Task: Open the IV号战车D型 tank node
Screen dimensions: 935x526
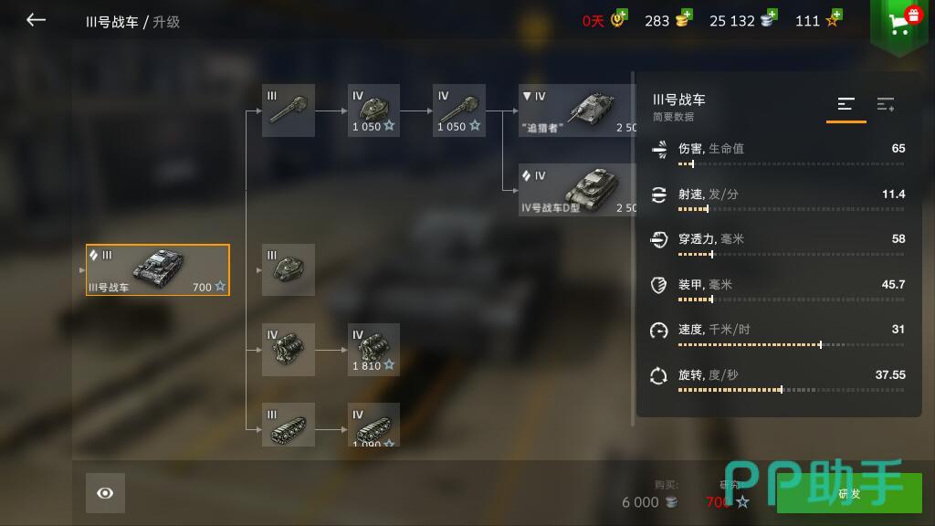Action: (x=578, y=190)
